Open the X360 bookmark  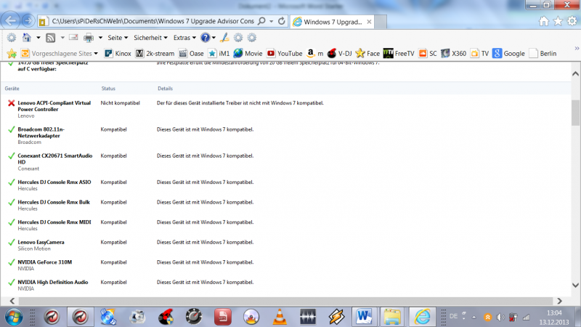point(453,53)
